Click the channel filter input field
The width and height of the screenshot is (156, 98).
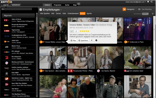(17, 9)
